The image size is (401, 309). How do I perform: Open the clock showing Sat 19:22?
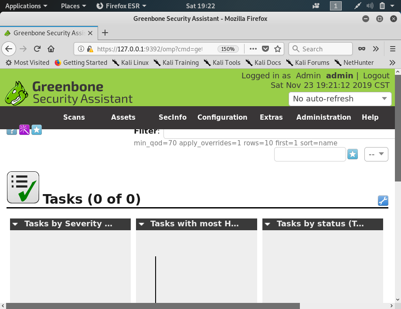coord(200,6)
